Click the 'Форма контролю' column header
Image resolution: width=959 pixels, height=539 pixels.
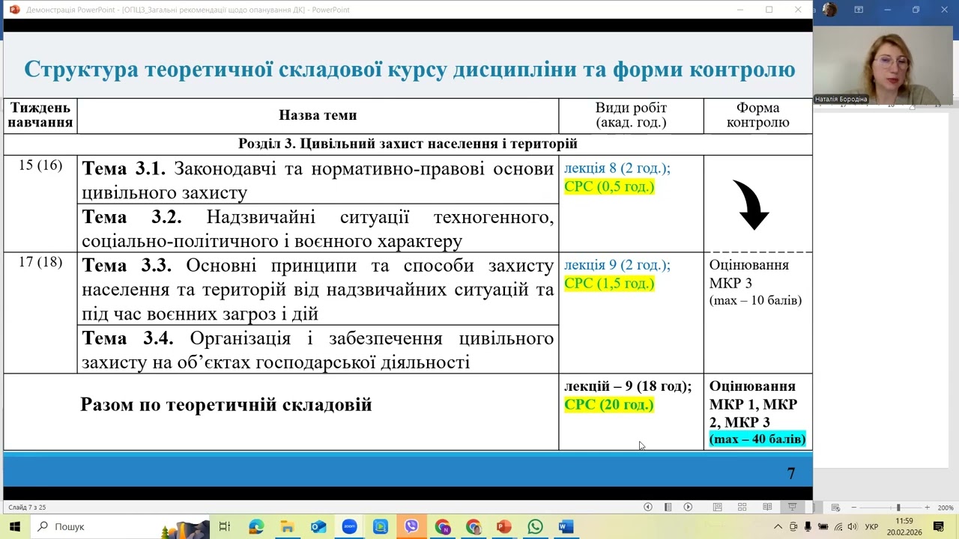coord(757,115)
